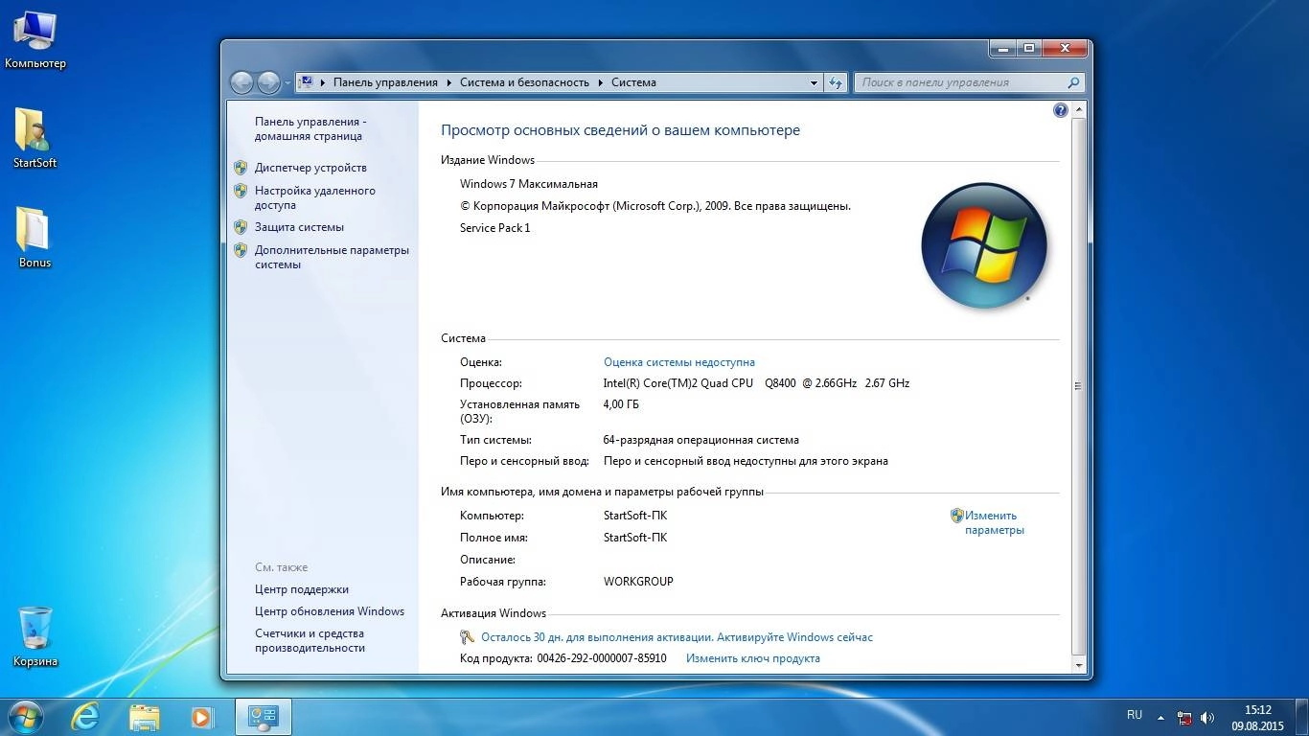Click the scrollbar down arrow
The width and height of the screenshot is (1309, 736).
point(1078,664)
